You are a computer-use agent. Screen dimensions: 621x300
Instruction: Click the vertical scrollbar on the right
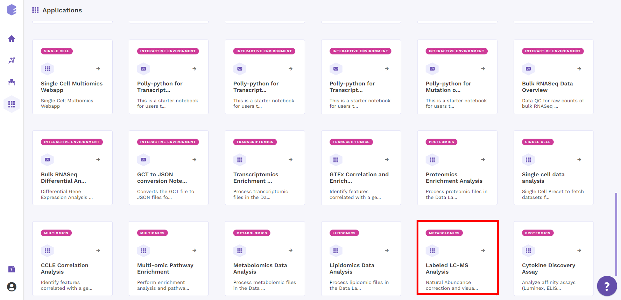(616, 234)
